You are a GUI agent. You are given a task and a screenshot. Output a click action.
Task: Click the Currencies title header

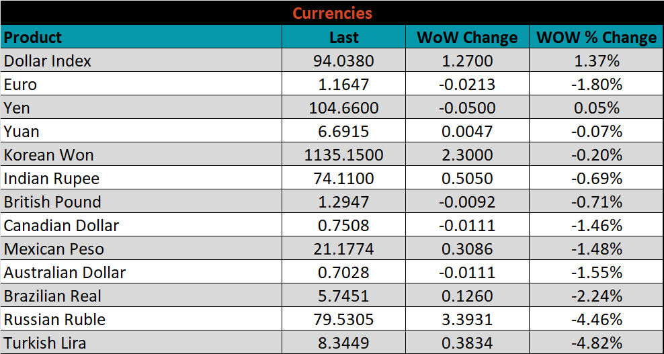click(332, 13)
